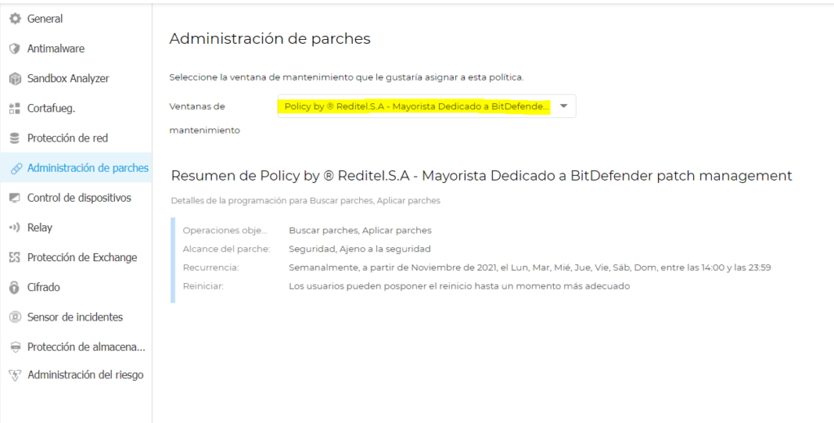Click the Policy by Reditel.S.A dropdown field
834x423 pixels.
[x=427, y=107]
